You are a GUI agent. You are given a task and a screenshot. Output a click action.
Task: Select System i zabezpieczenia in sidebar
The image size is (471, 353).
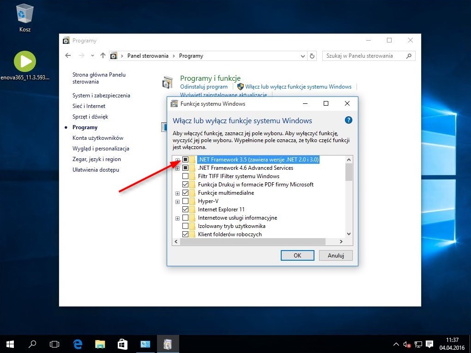[x=101, y=96]
